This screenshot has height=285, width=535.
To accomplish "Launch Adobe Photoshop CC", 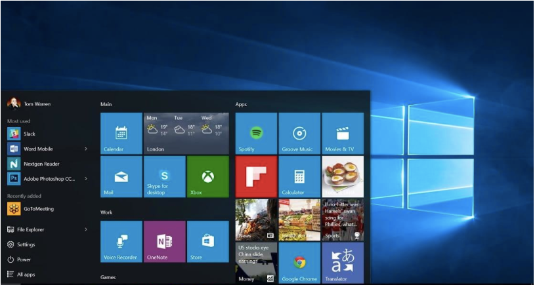I will point(47,179).
